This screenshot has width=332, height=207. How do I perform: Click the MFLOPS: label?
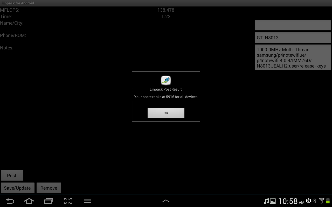[10, 10]
